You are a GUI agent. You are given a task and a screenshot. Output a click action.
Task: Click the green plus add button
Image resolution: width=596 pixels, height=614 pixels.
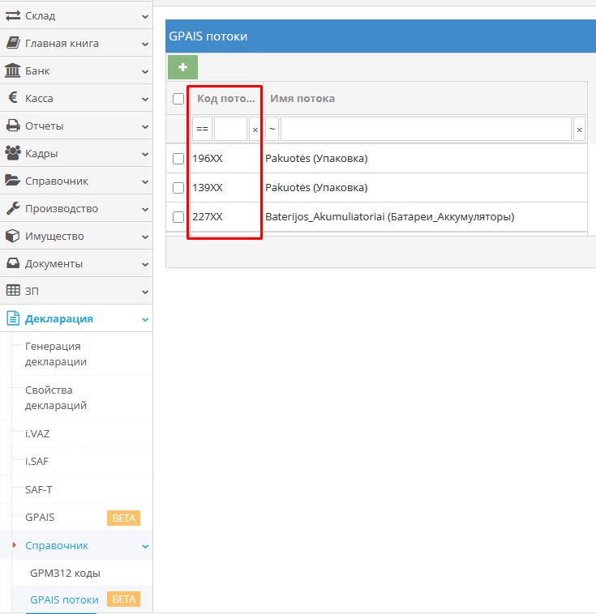[x=182, y=67]
